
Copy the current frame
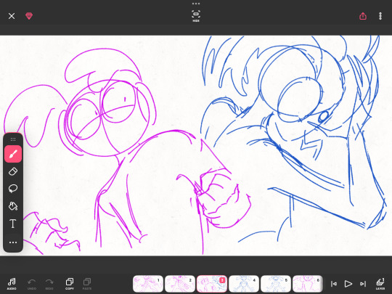(x=70, y=284)
